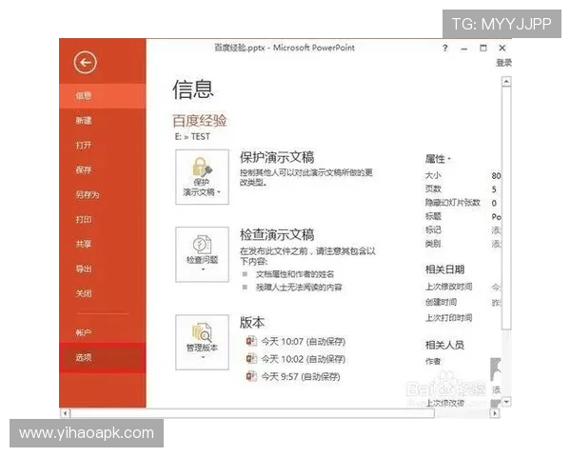Open the 管理版本 button dropdown
This screenshot has width=571, height=457.
(x=202, y=343)
